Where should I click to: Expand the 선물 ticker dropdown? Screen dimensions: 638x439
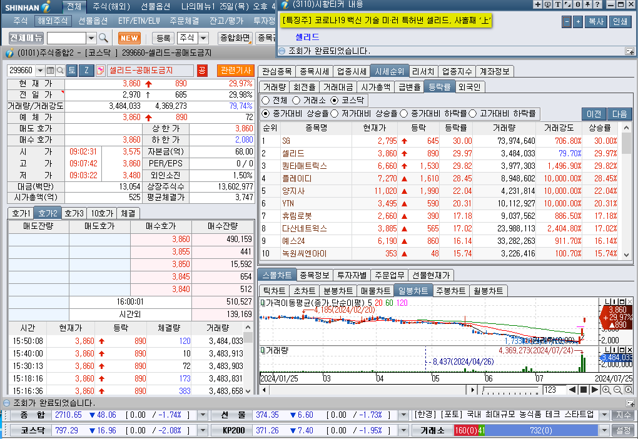tap(403, 415)
